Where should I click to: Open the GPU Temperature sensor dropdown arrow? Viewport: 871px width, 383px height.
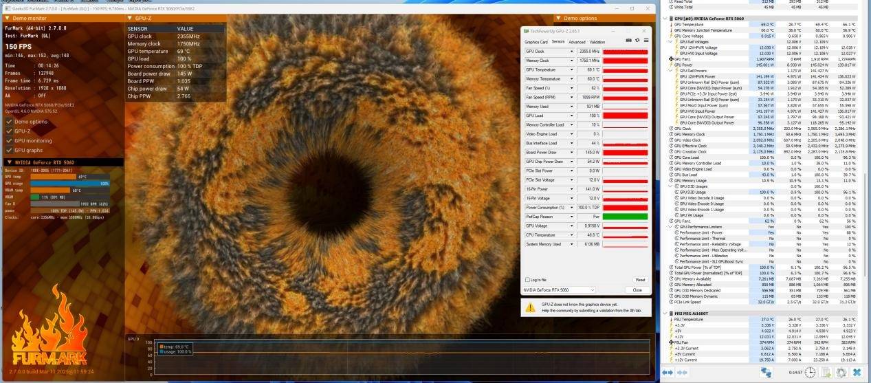[573, 69]
